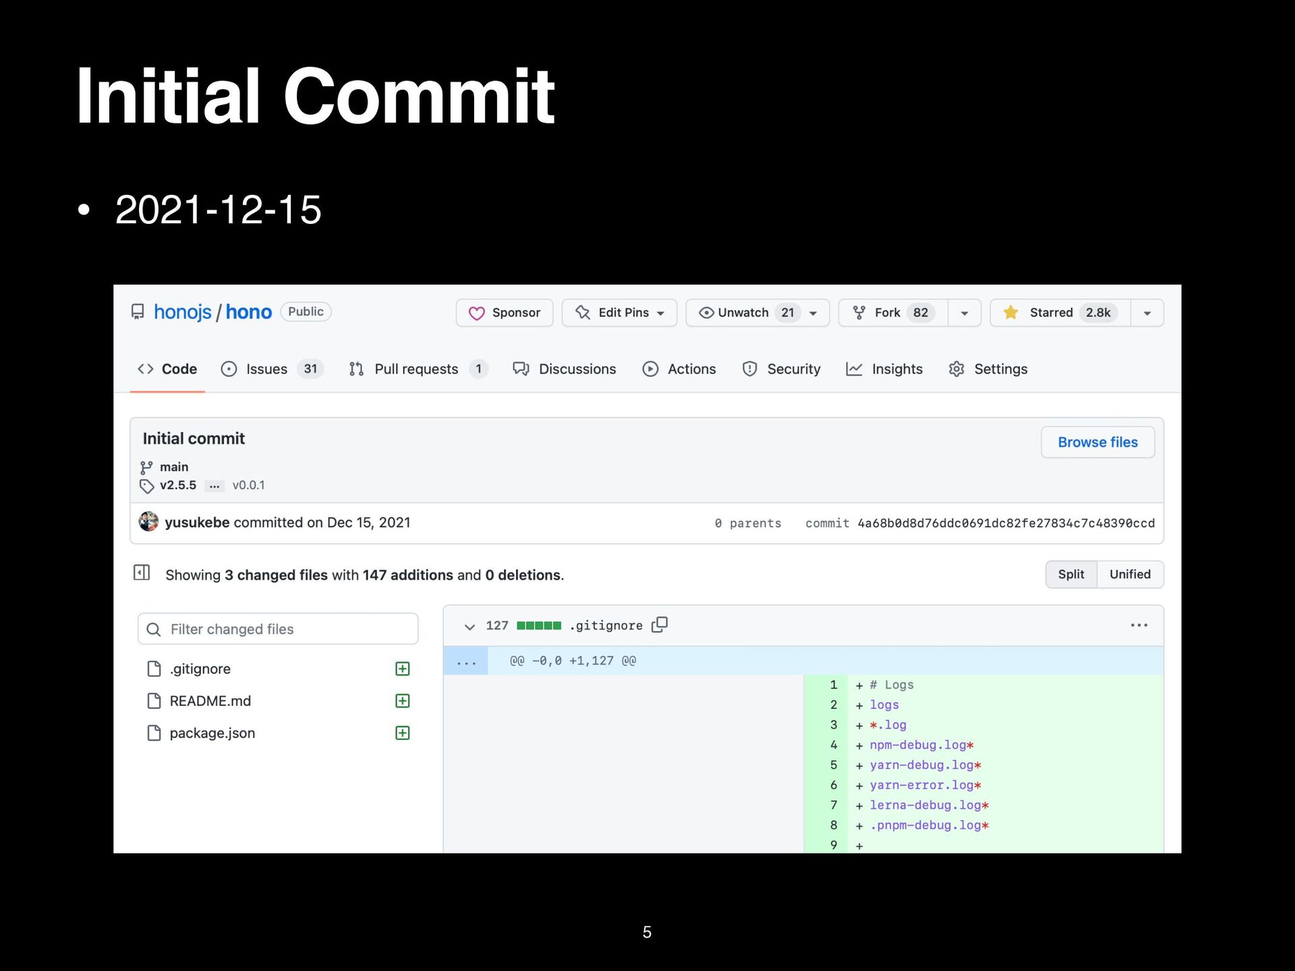Click the Fork button
Viewport: 1295px width, 971px height.
tap(893, 313)
